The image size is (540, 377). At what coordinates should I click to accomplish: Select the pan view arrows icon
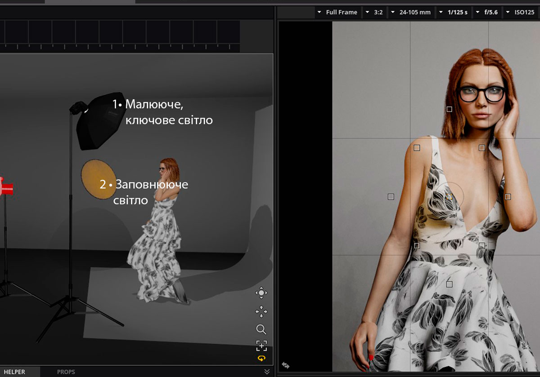(261, 311)
